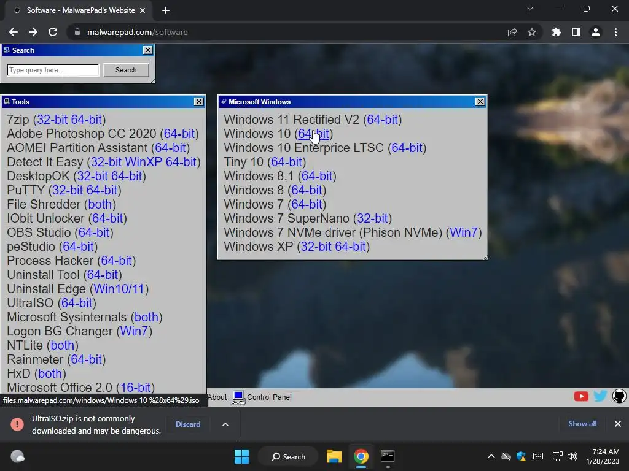Viewport: 629px width, 471px height.
Task: Download Detect It Easy WinXP version
Action: click(144, 162)
